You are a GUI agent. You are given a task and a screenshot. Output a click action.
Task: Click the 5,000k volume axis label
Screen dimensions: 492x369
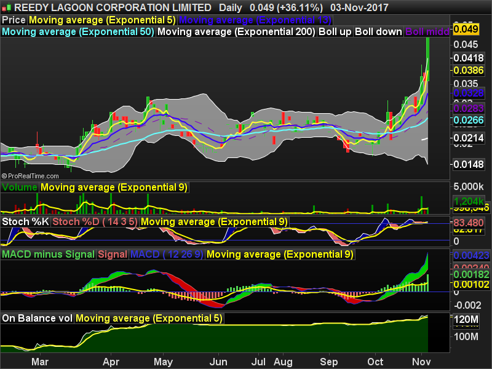469,187
